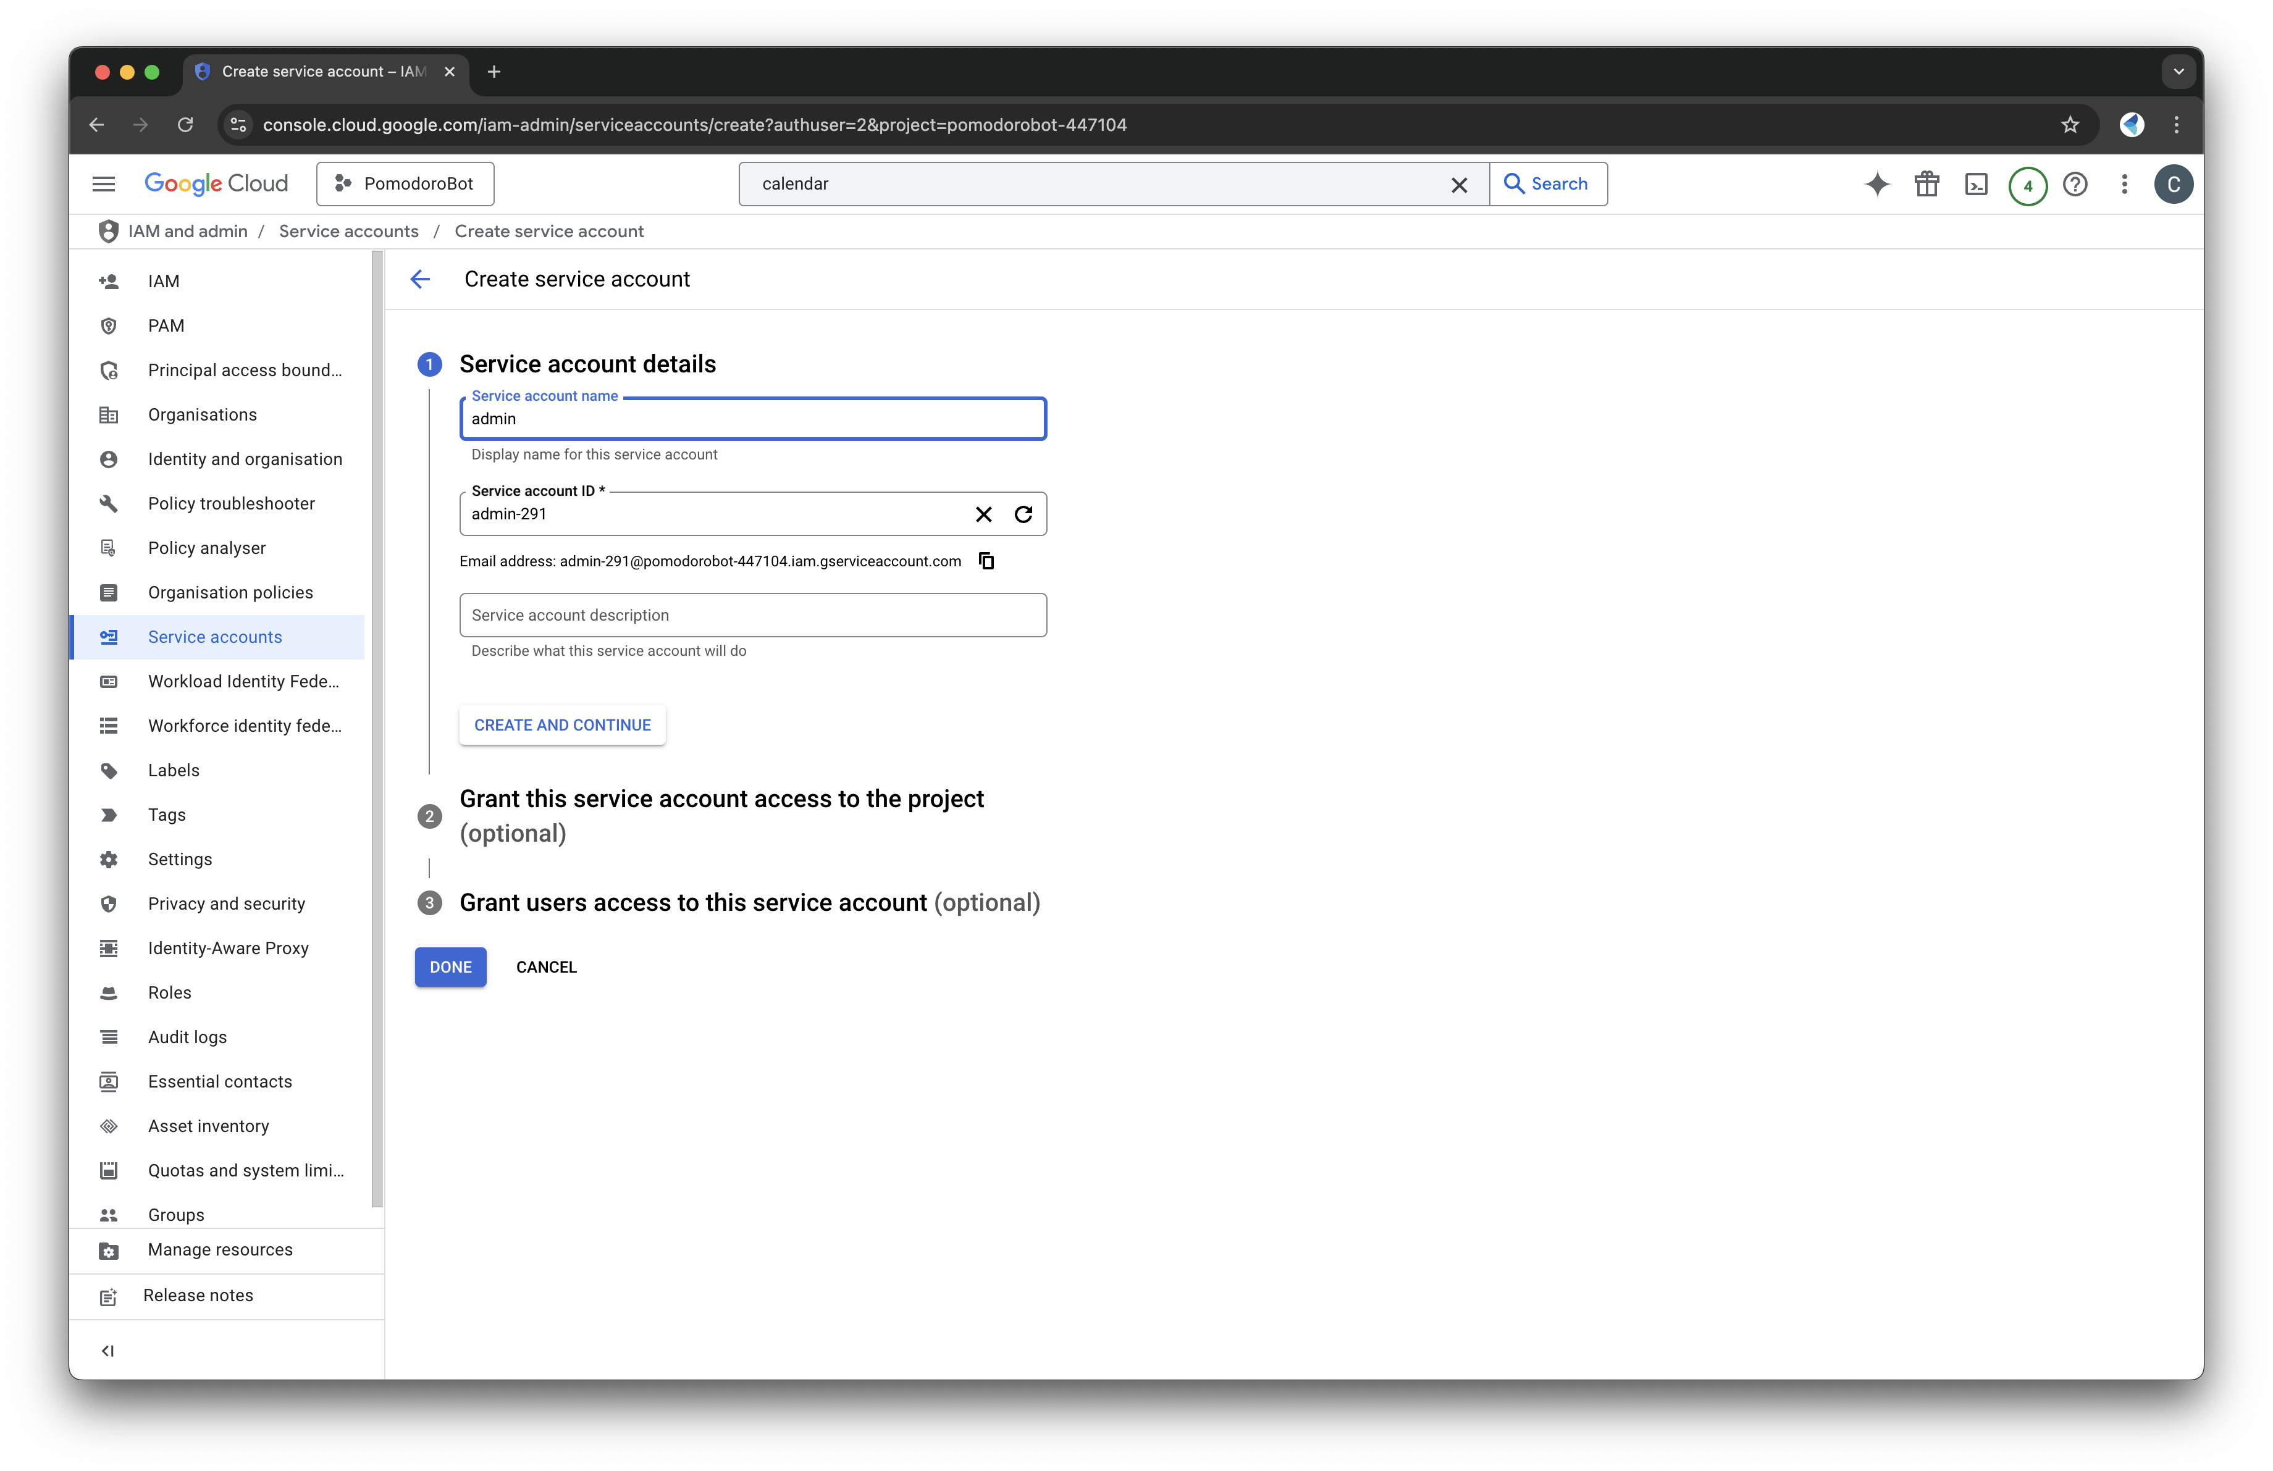The width and height of the screenshot is (2273, 1471).
Task: Open the PomodoroBot project picker
Action: pos(405,183)
